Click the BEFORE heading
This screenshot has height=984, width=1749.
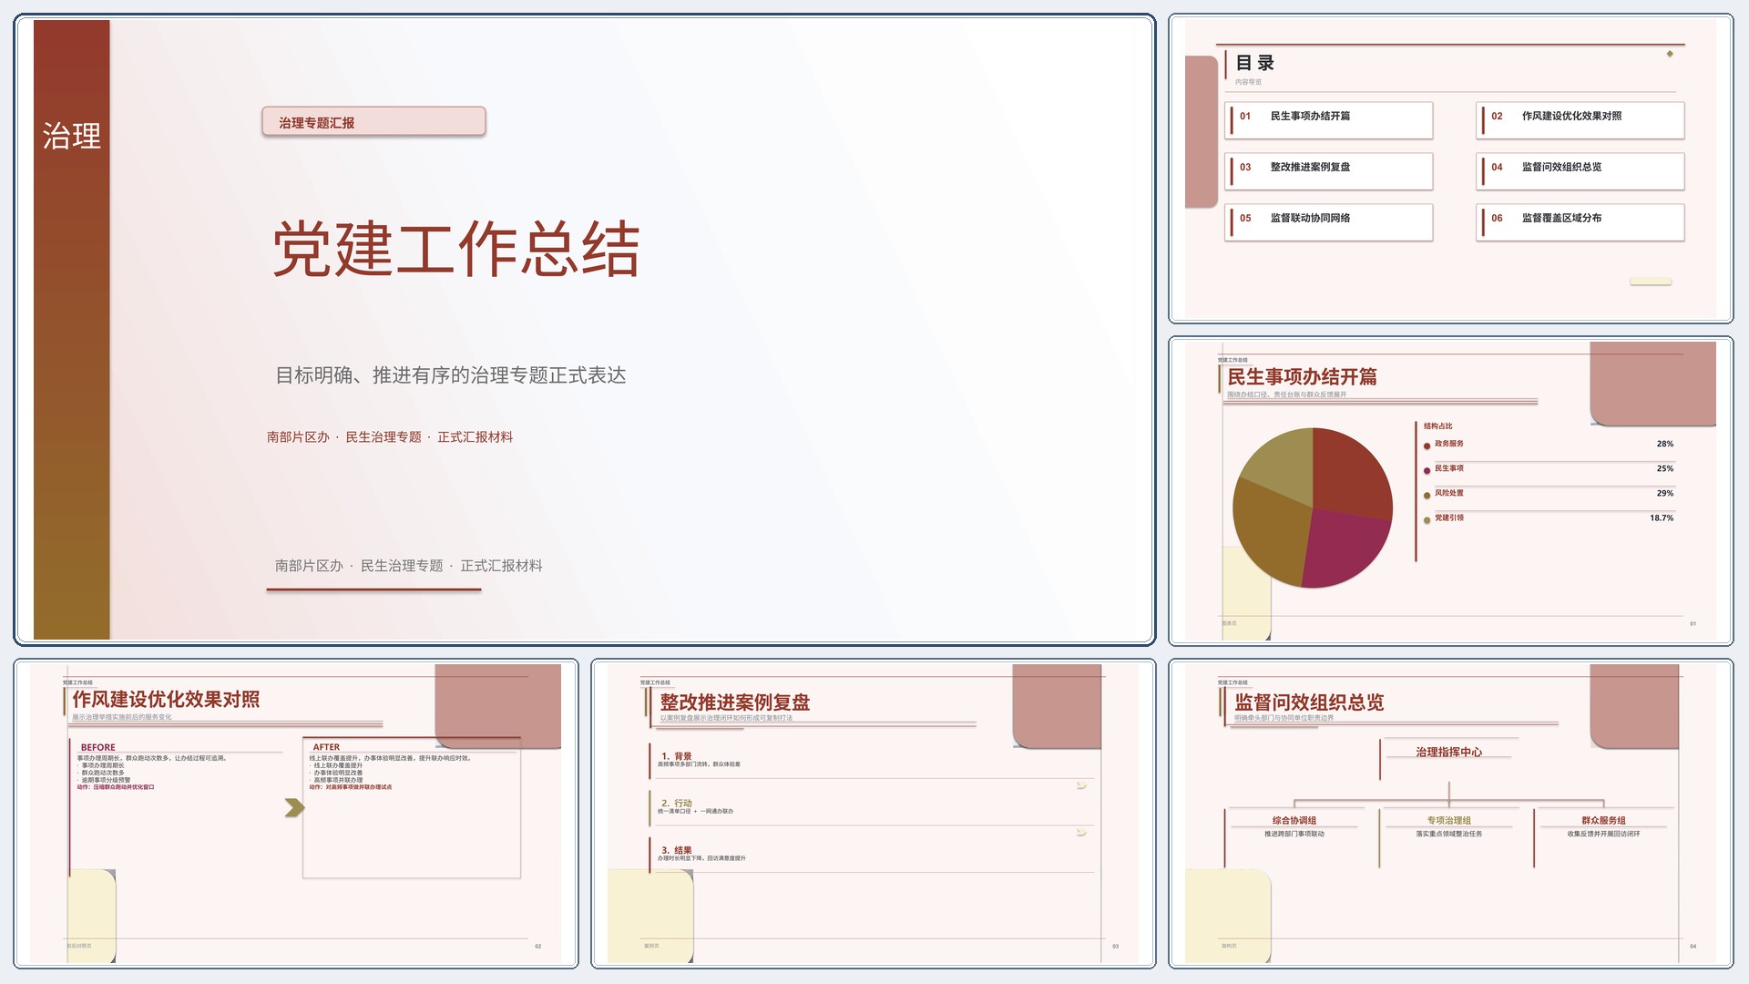point(98,747)
